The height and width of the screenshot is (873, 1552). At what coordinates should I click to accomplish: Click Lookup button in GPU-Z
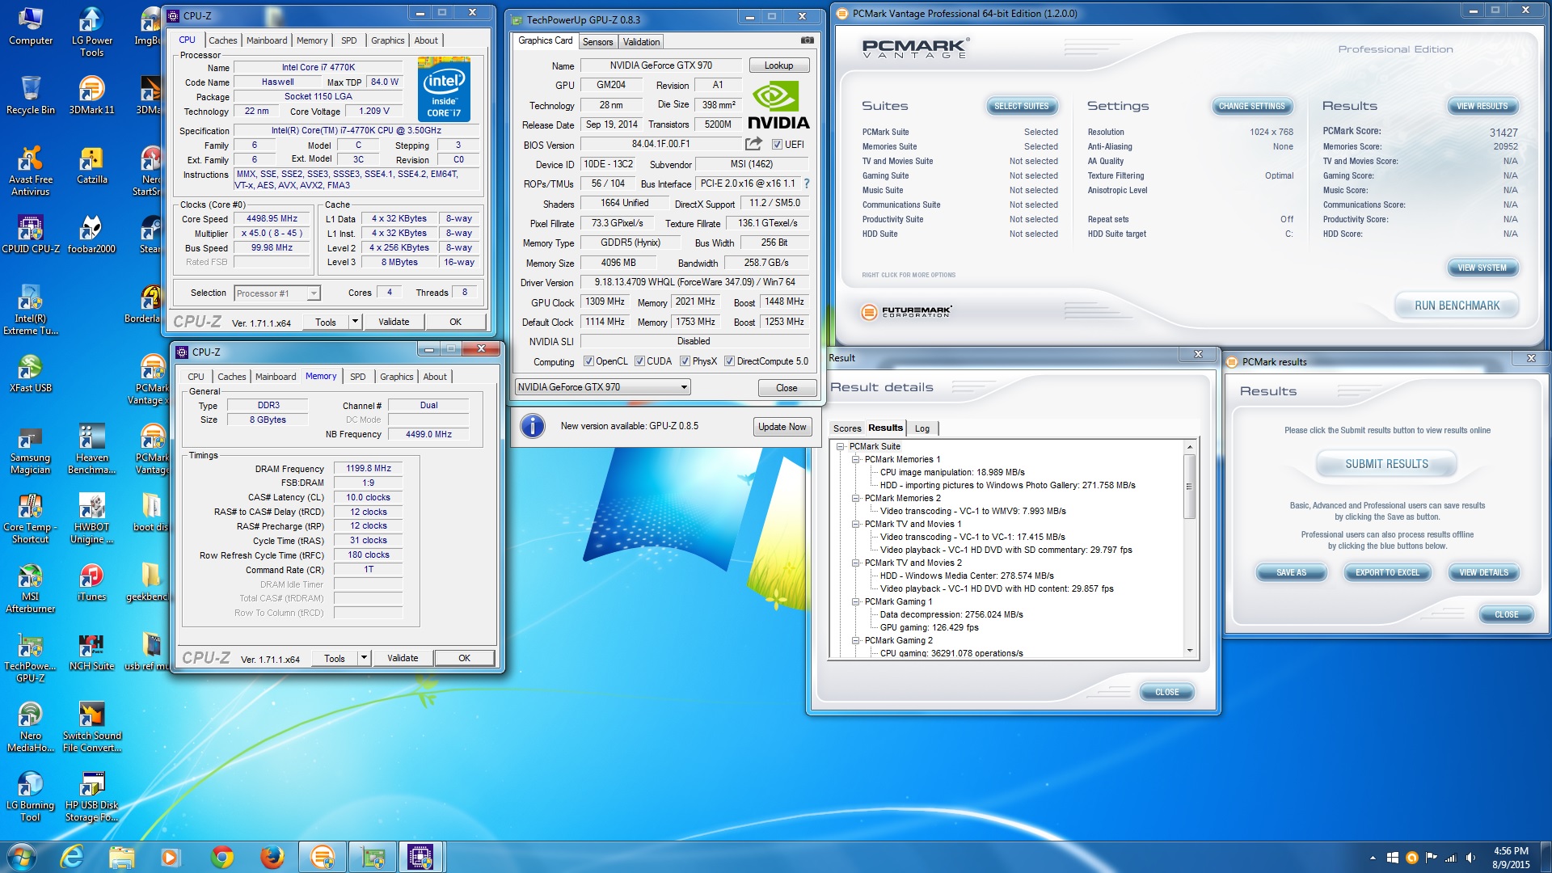click(778, 65)
